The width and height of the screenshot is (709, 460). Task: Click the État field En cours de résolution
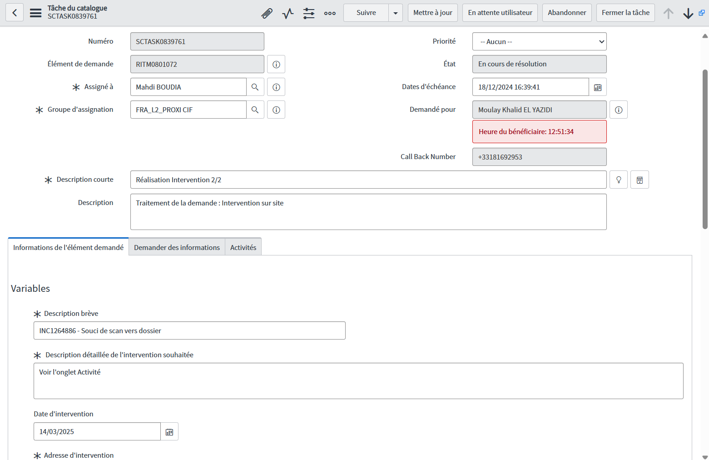(540, 64)
